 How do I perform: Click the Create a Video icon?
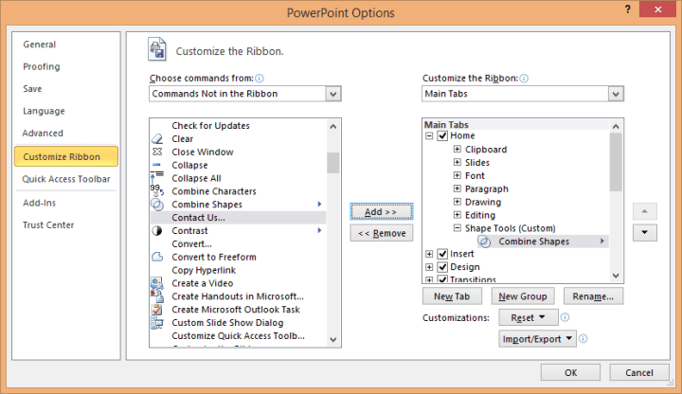tap(157, 283)
